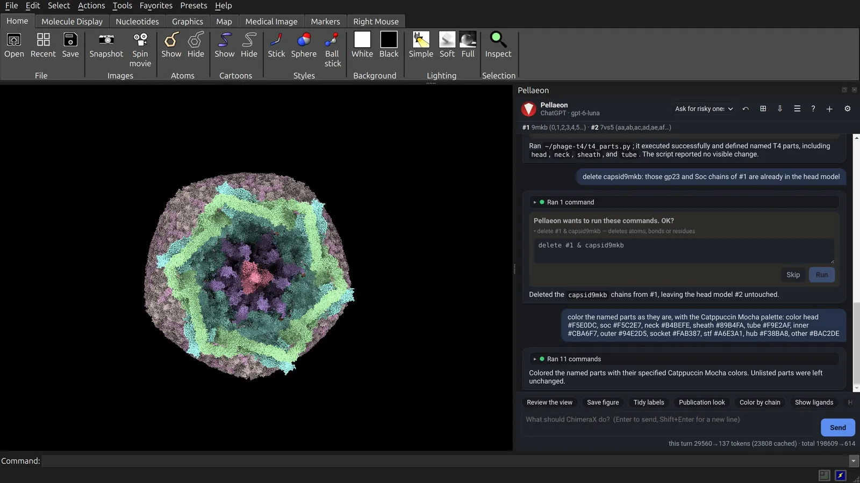Click into the Command line field
Viewport: 860px width, 483px height.
(445, 461)
